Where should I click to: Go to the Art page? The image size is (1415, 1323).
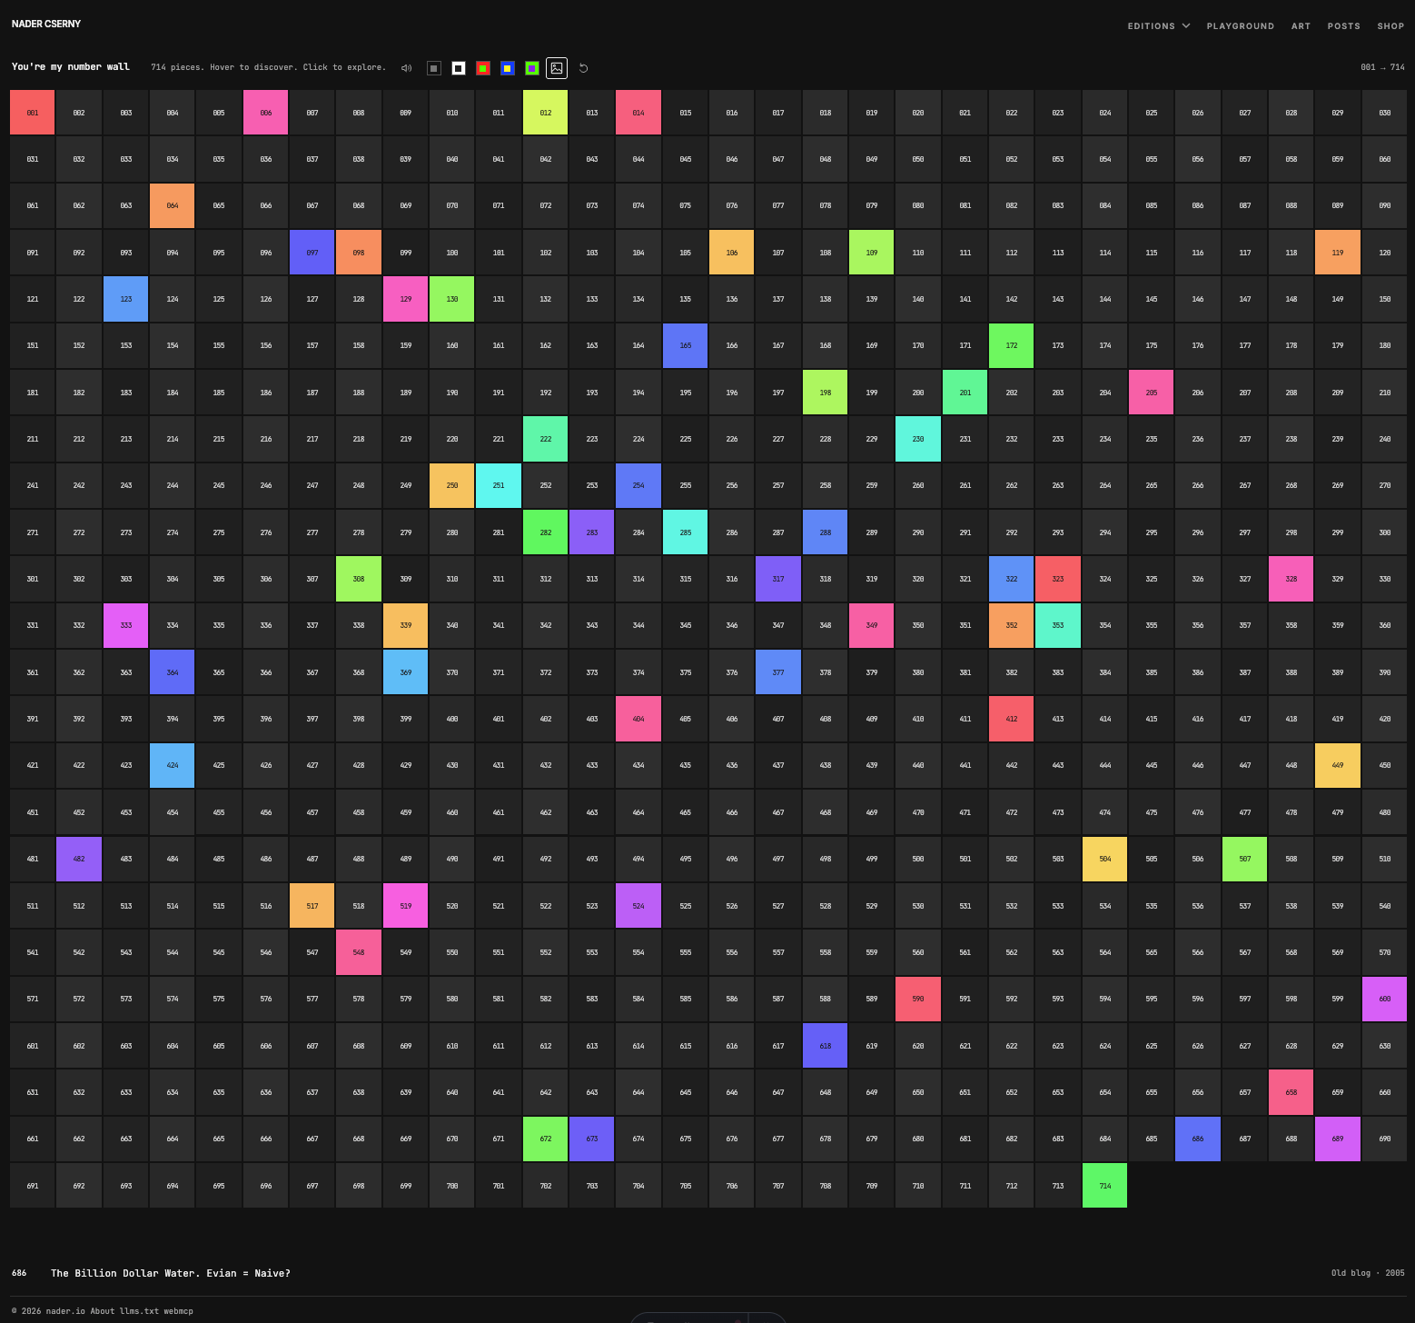pos(1301,26)
